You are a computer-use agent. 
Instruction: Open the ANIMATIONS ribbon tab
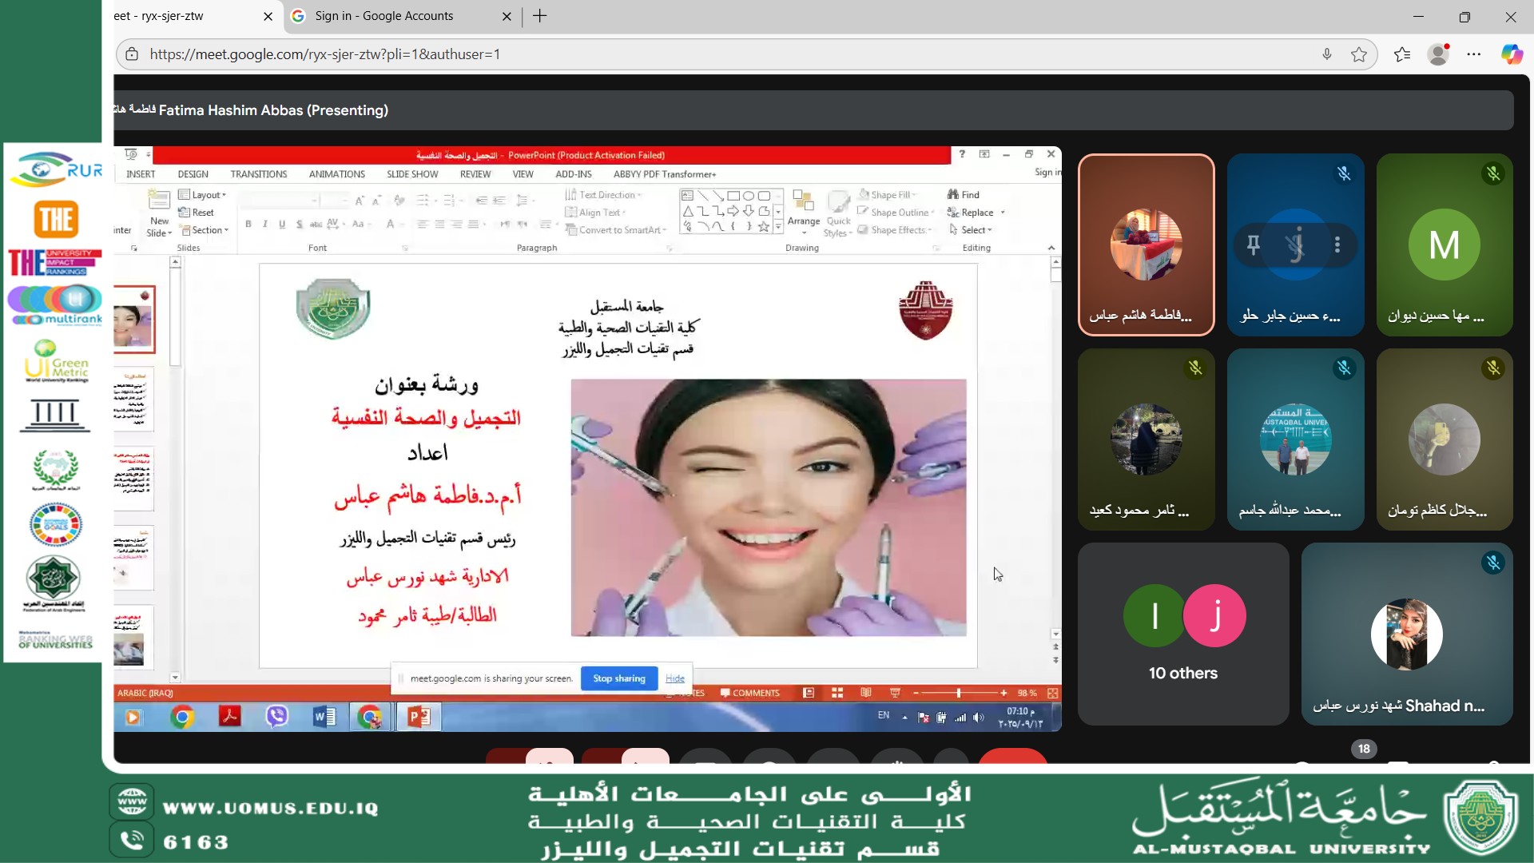click(x=337, y=174)
